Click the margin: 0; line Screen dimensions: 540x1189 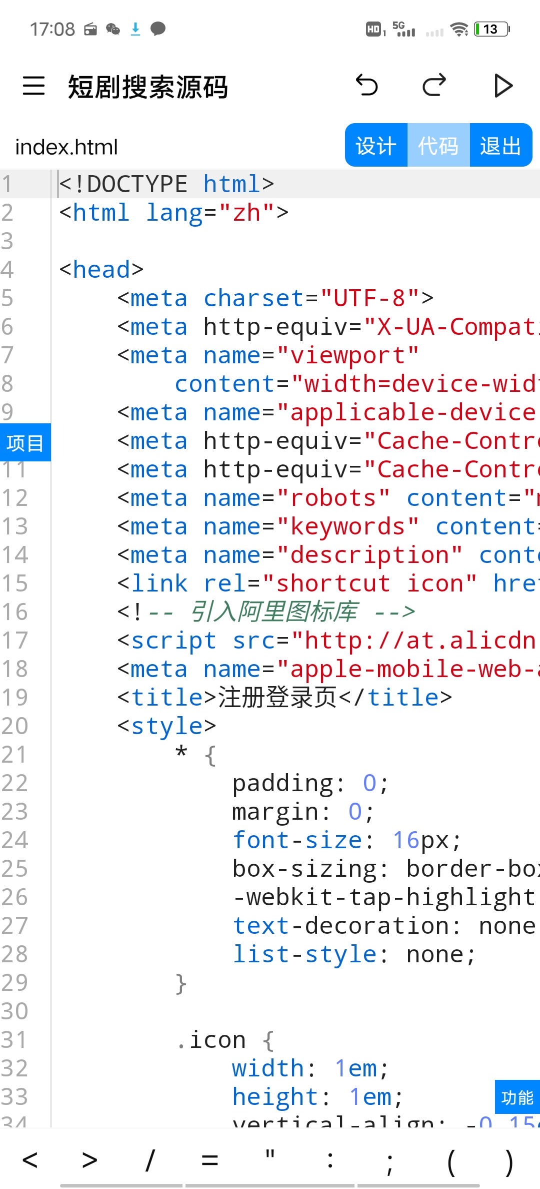pyautogui.click(x=303, y=812)
